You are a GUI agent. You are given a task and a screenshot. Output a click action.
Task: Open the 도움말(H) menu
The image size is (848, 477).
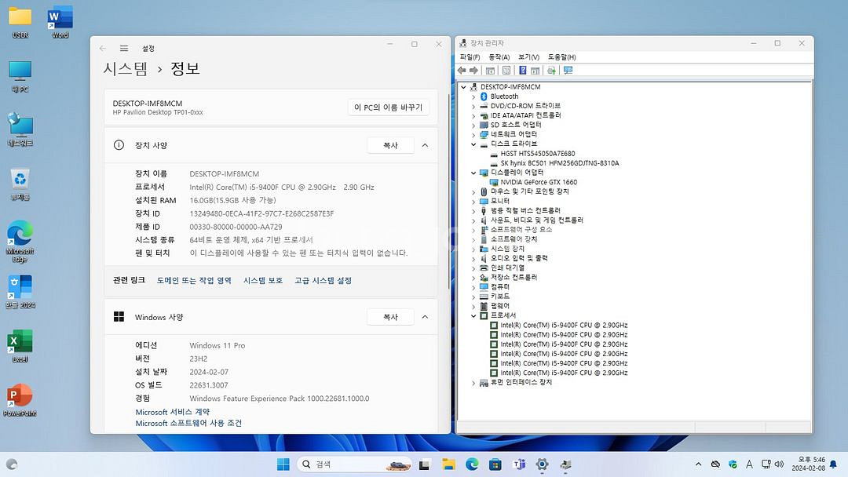(561, 57)
